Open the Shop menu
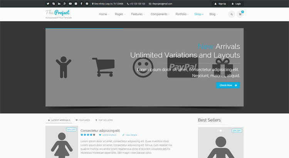The width and height of the screenshot is (289, 158). point(199,14)
